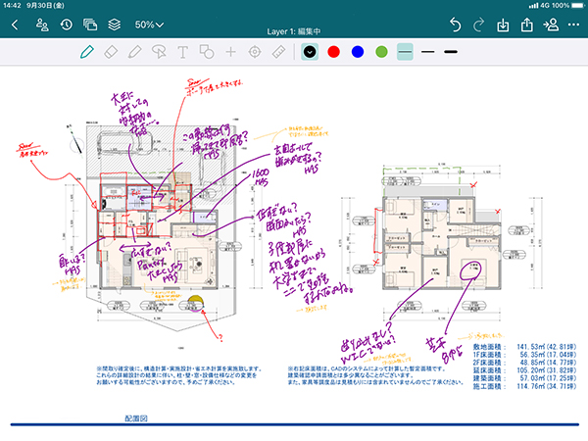Select the Pen tool
588x441 pixels.
[x=87, y=51]
